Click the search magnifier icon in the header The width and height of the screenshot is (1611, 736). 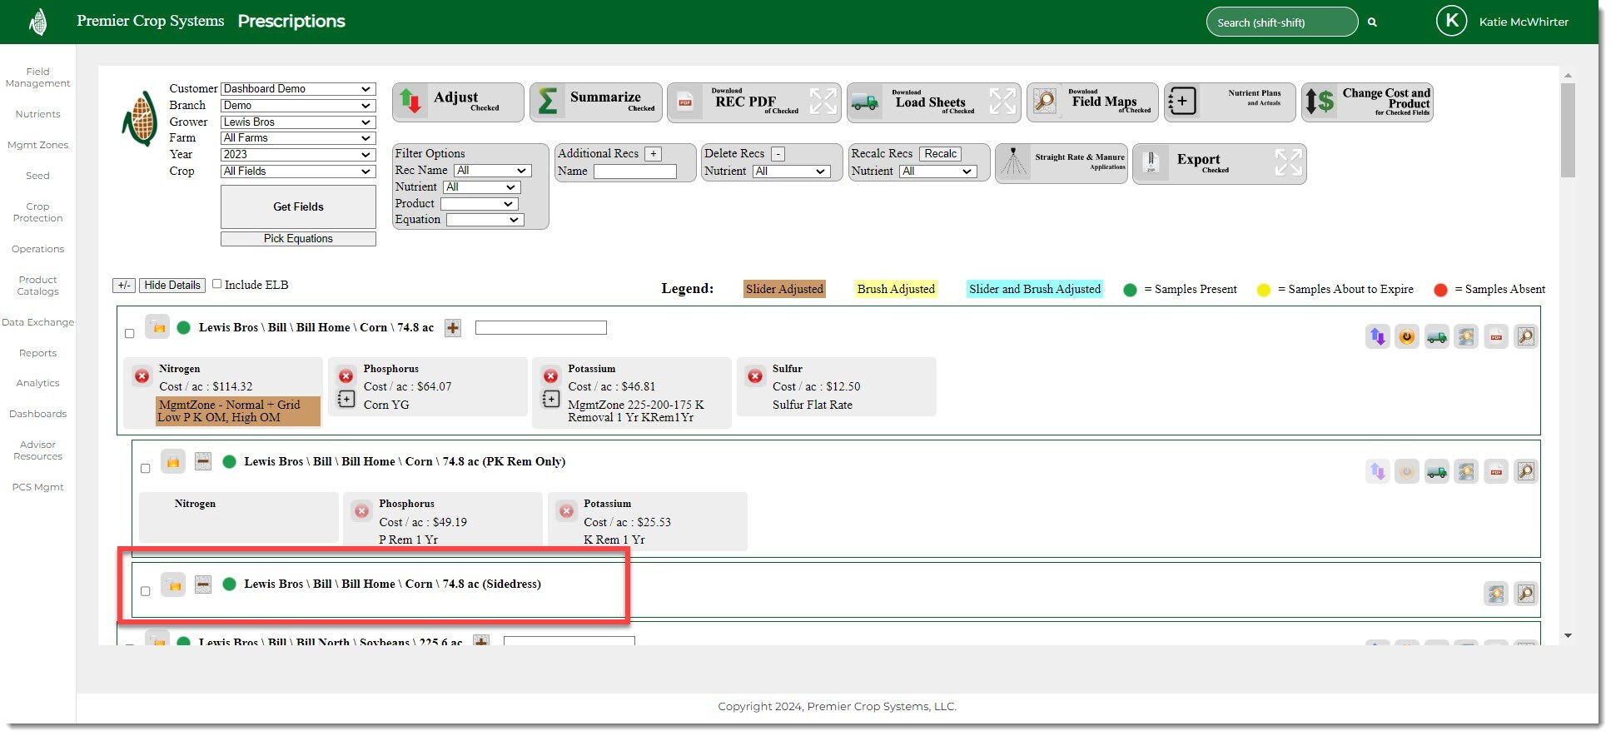[1372, 22]
